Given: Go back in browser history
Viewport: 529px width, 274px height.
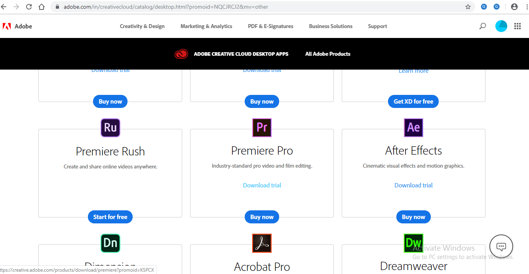Looking at the screenshot, I should [4, 7].
